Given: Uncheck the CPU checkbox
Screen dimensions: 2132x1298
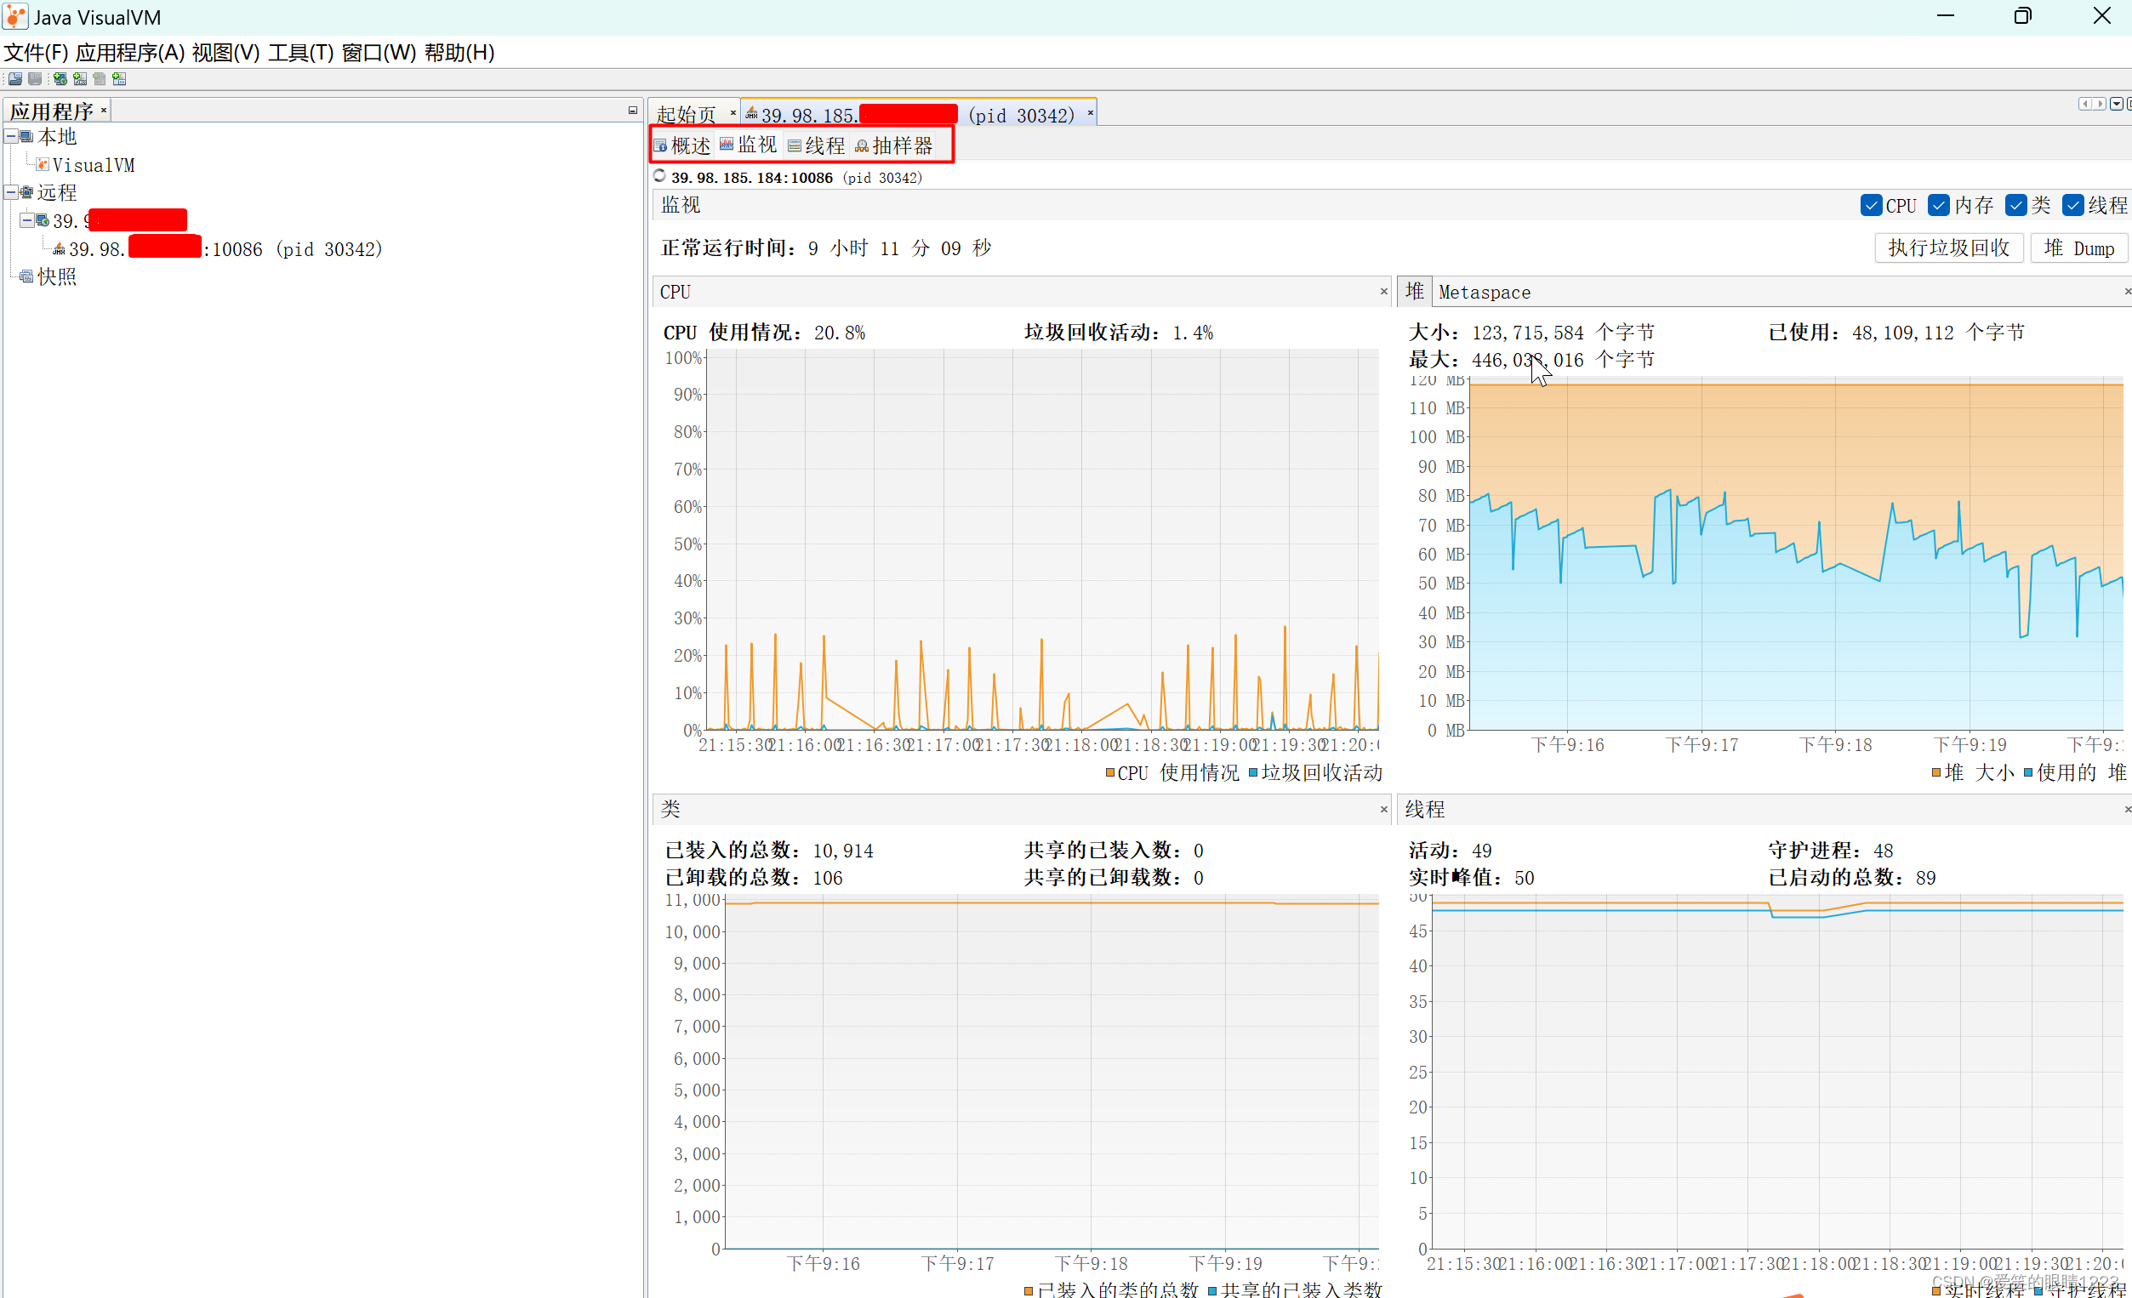Looking at the screenshot, I should (1871, 205).
